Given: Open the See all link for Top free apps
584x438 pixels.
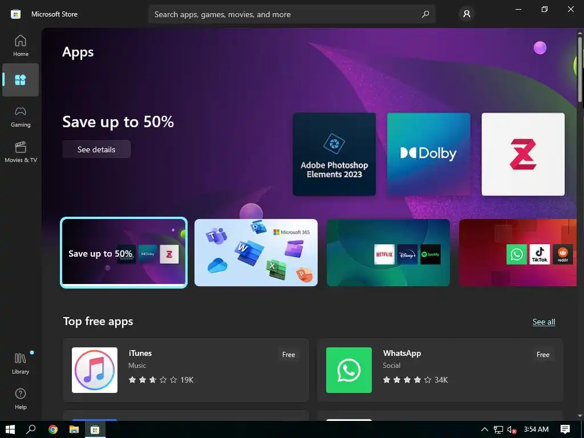Looking at the screenshot, I should 544,322.
